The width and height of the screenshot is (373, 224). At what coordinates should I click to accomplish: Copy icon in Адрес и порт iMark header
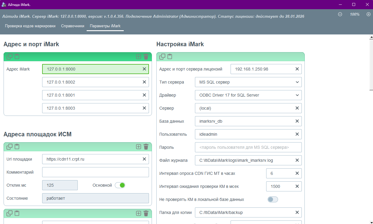click(x=9, y=57)
